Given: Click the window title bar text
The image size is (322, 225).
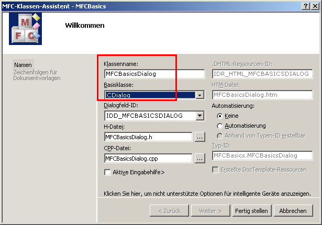Looking at the screenshot, I should pos(54,6).
